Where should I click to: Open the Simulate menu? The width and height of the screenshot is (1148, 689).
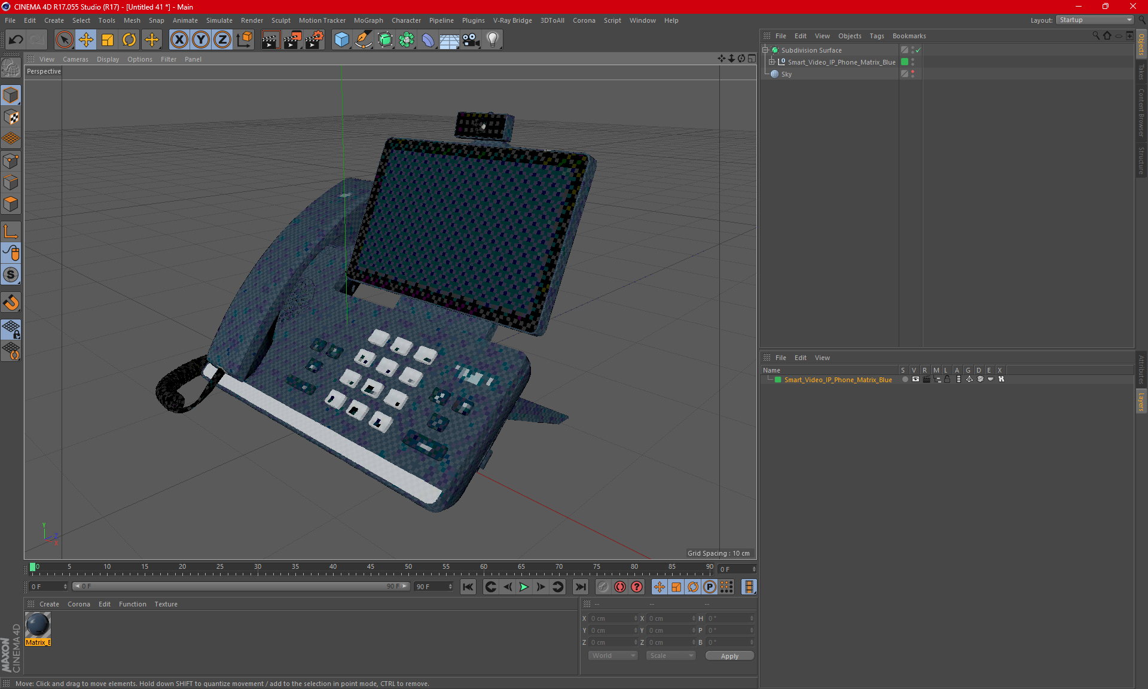pyautogui.click(x=219, y=20)
